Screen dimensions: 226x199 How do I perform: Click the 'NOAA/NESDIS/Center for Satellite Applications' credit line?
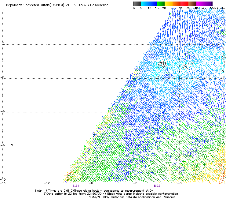[x=132, y=197]
